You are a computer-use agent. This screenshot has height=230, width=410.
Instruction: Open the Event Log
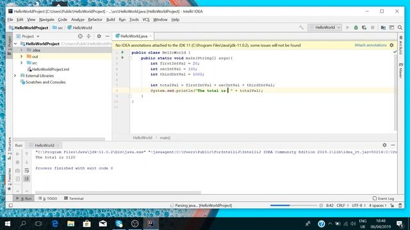click(383, 199)
